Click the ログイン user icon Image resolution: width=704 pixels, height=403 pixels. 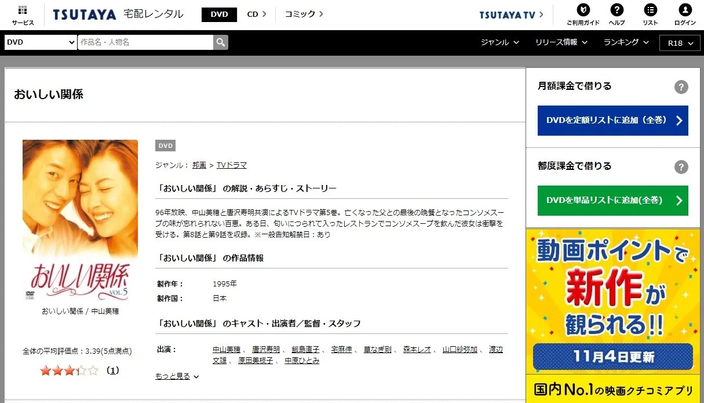685,15
